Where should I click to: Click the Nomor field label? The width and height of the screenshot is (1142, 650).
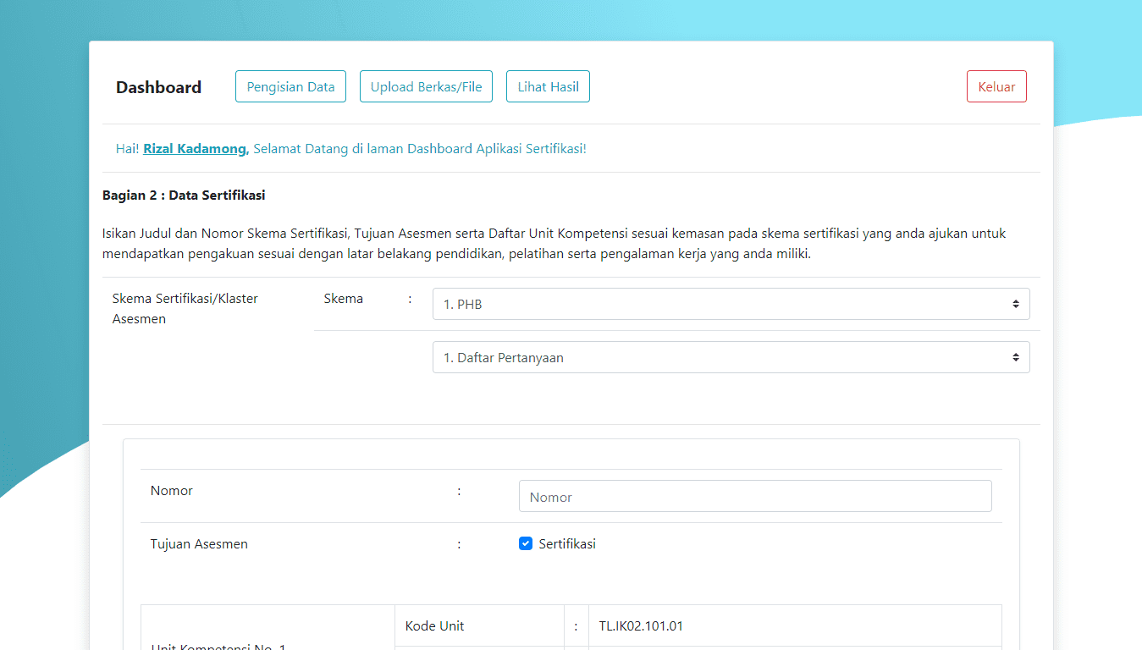click(172, 491)
